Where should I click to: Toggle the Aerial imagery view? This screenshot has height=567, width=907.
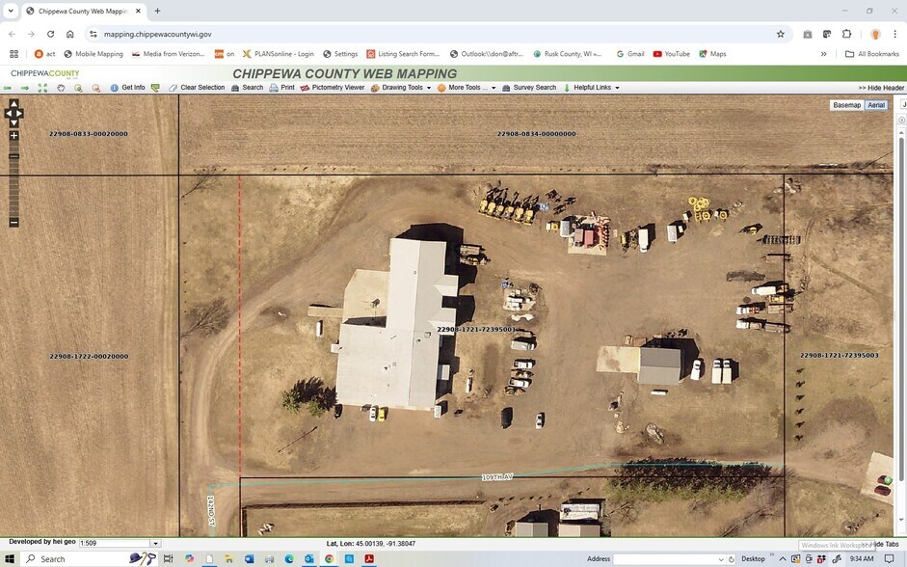[875, 105]
